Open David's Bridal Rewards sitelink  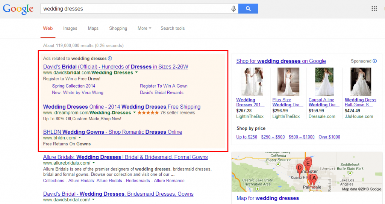click(x=162, y=92)
